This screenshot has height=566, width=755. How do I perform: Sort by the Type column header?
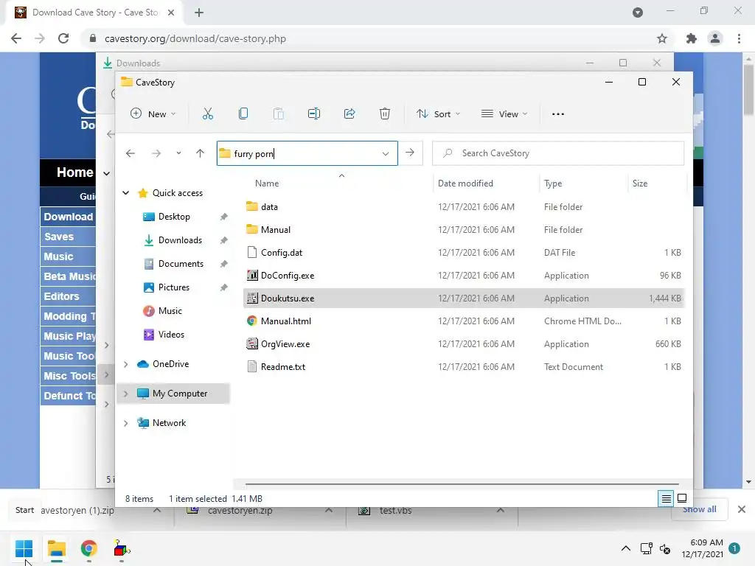(553, 184)
